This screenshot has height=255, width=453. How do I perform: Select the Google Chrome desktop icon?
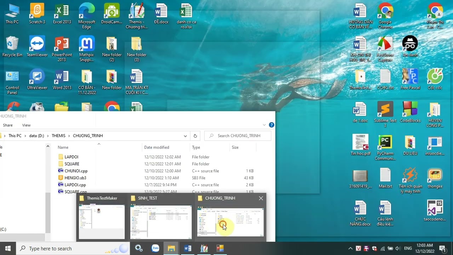(x=385, y=16)
